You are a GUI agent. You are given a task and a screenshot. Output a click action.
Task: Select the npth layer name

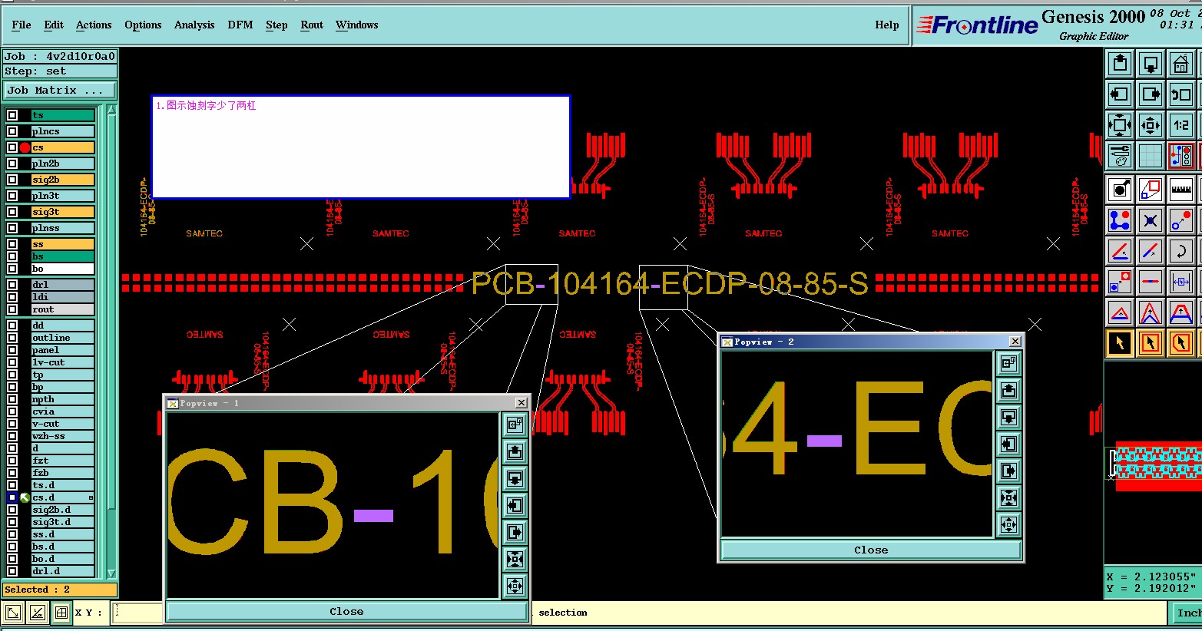(x=63, y=399)
